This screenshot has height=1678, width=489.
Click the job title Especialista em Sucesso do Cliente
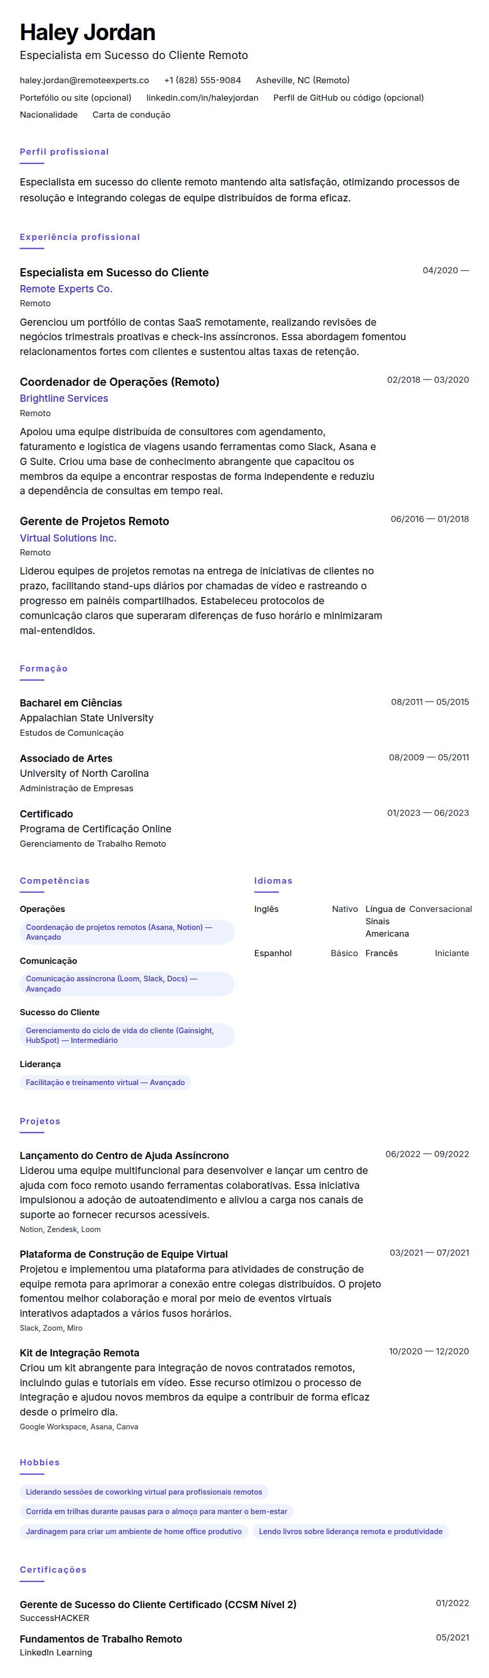coord(114,272)
